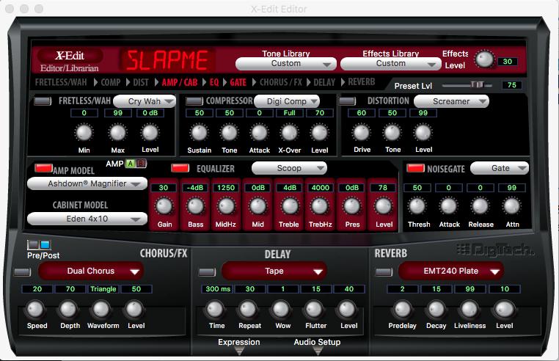
Task: Click the Compressor Sustain knob
Action: coord(199,133)
